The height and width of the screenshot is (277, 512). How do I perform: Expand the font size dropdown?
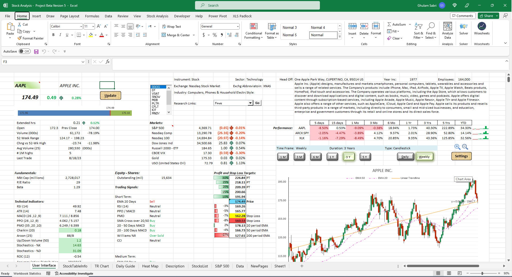pos(93,26)
